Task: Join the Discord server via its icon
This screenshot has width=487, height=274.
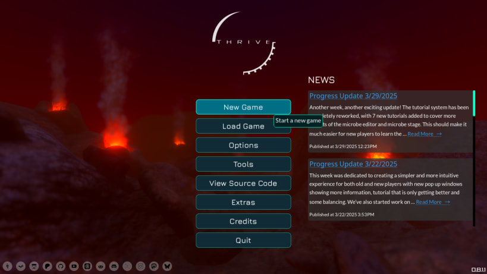Action: [x=114, y=266]
